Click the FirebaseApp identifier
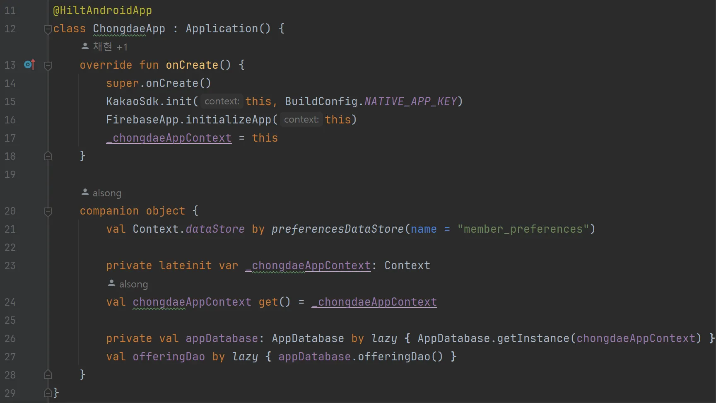This screenshot has height=403, width=716. [x=142, y=120]
